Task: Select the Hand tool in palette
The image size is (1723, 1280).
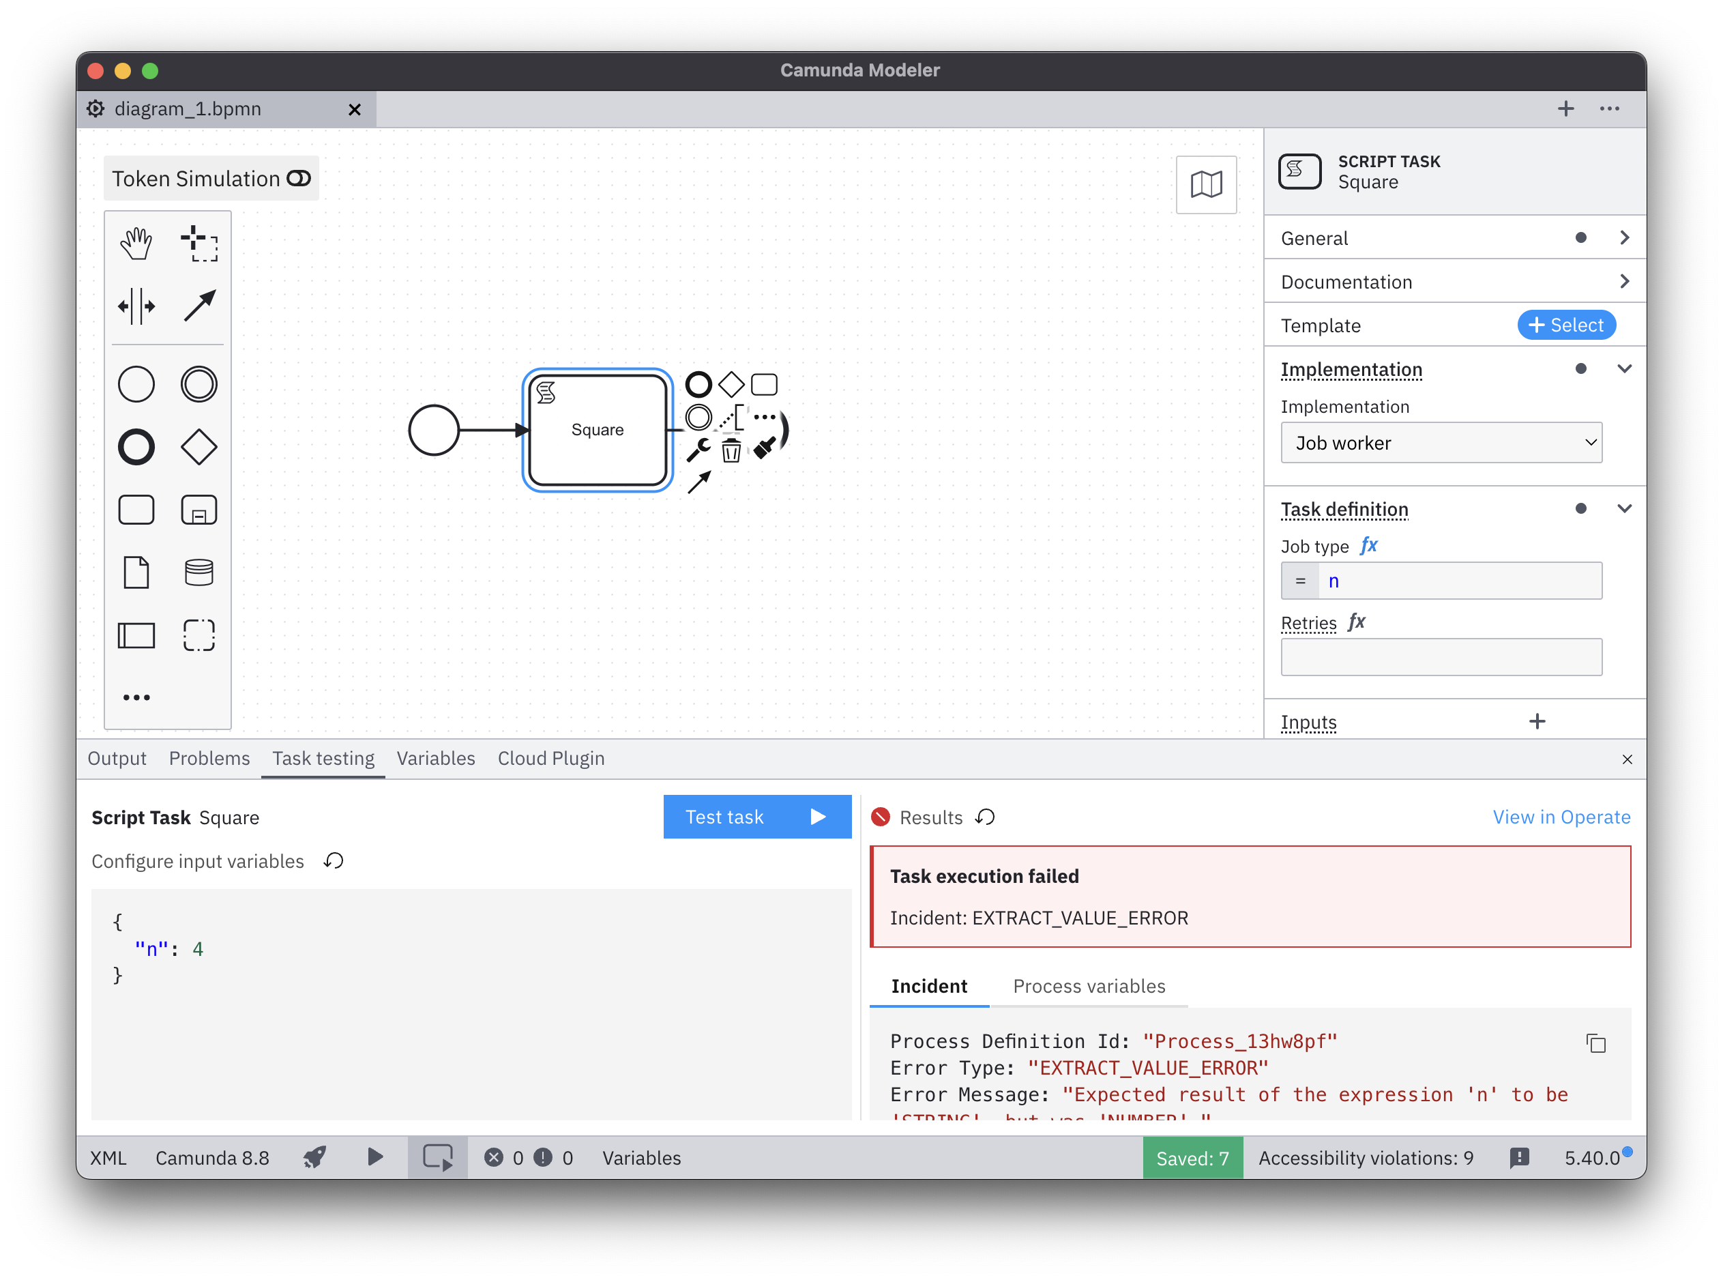Action: pos(136,244)
